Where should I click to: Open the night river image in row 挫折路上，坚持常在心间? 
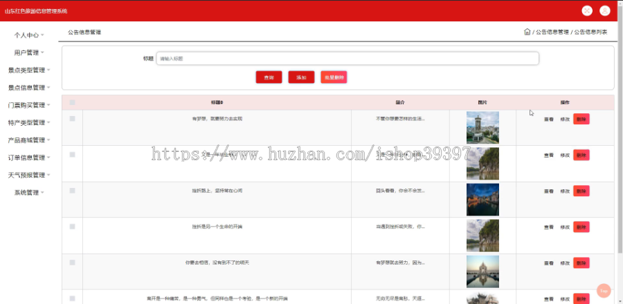pos(482,200)
